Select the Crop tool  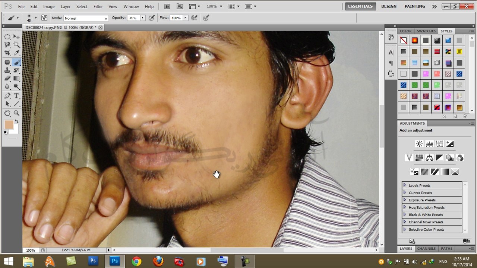point(7,53)
